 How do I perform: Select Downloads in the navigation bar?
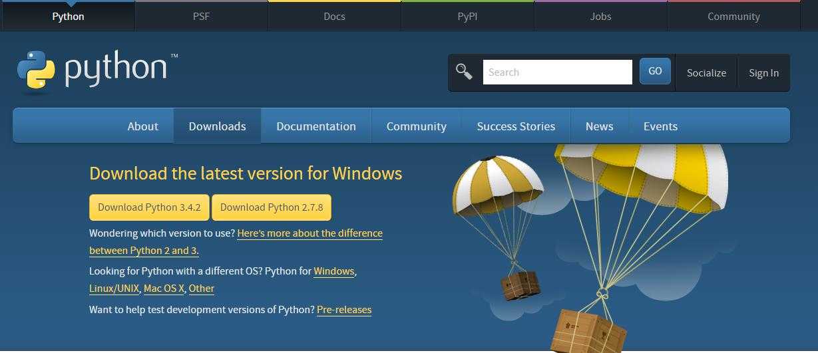click(217, 126)
